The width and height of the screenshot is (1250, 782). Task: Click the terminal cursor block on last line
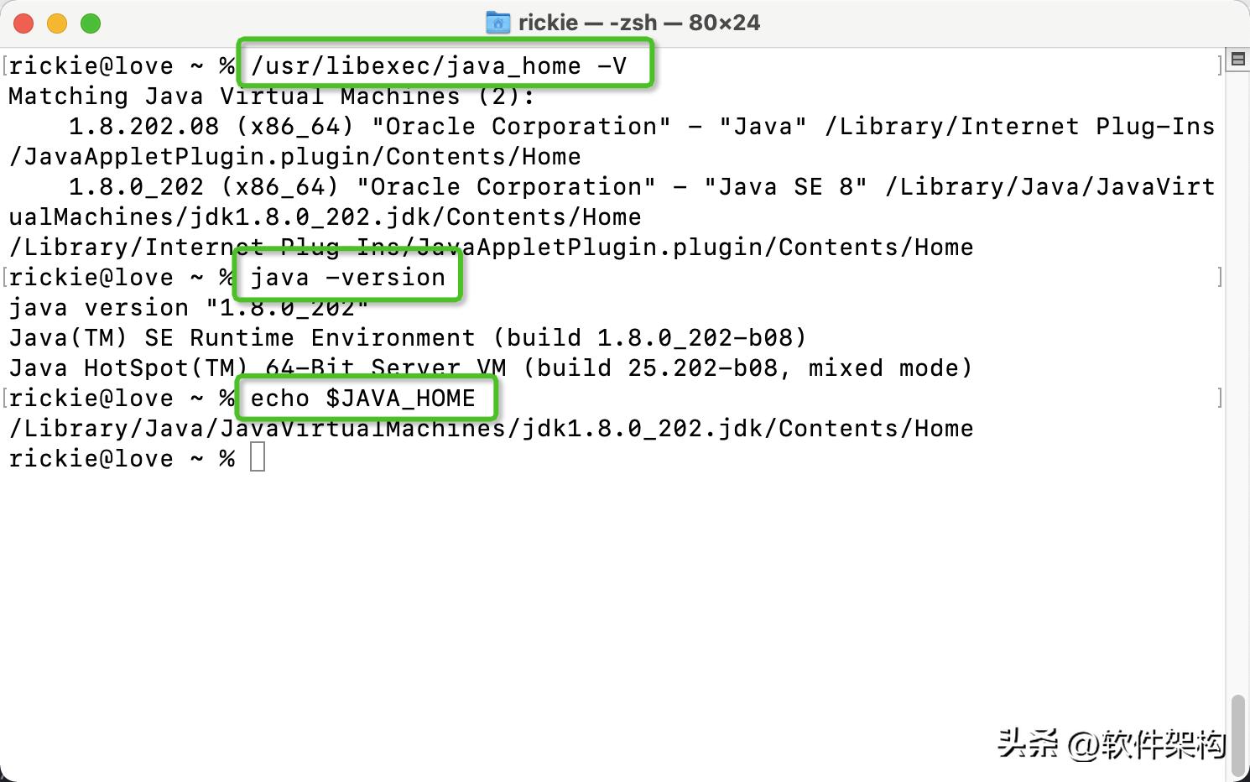pyautogui.click(x=258, y=457)
